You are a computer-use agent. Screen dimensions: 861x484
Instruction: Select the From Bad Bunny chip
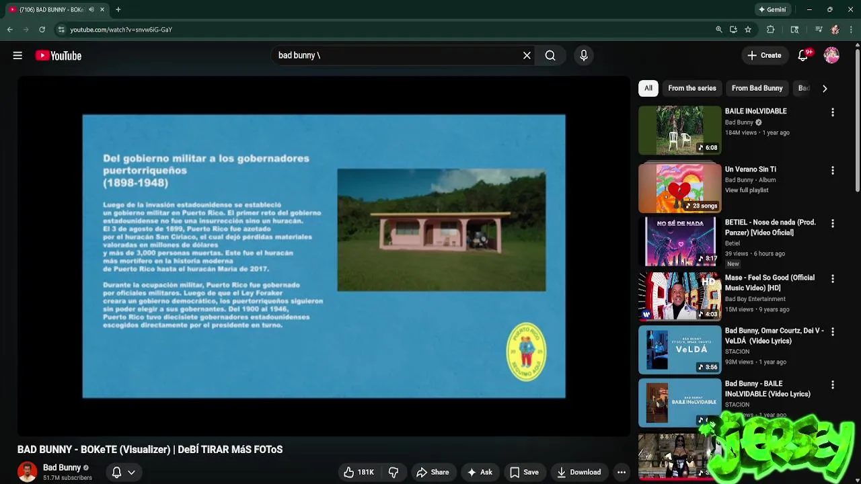(x=757, y=88)
